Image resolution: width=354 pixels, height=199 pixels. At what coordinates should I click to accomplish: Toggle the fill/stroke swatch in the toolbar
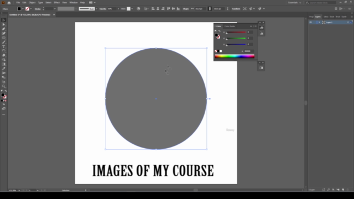click(x=2, y=95)
